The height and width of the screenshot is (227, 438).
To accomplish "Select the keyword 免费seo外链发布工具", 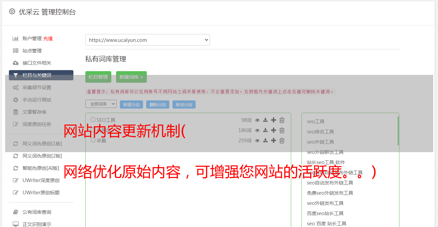I will tap(330, 193).
